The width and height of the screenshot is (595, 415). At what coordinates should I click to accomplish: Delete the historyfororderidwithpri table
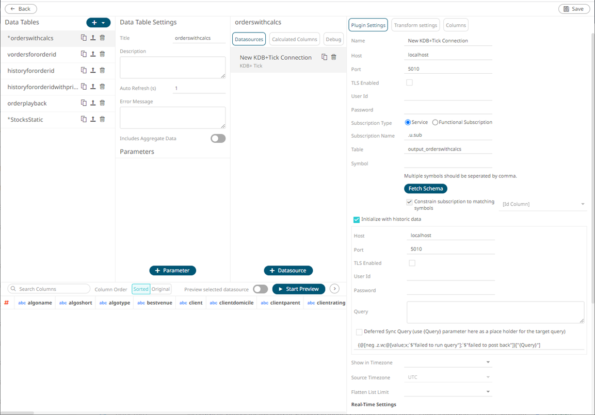(x=101, y=87)
